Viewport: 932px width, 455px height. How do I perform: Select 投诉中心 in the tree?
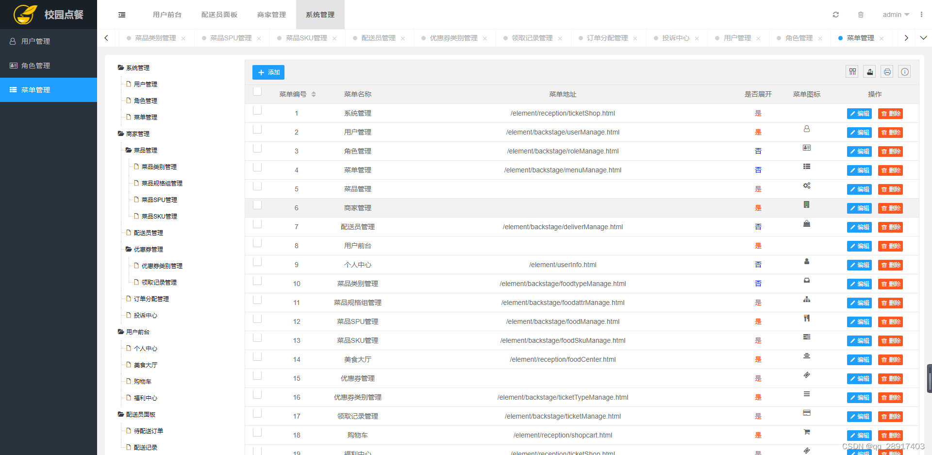pos(146,316)
